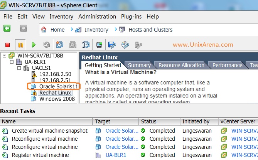Sort tasks by the Target column header
258x160 pixels.
coord(116,121)
